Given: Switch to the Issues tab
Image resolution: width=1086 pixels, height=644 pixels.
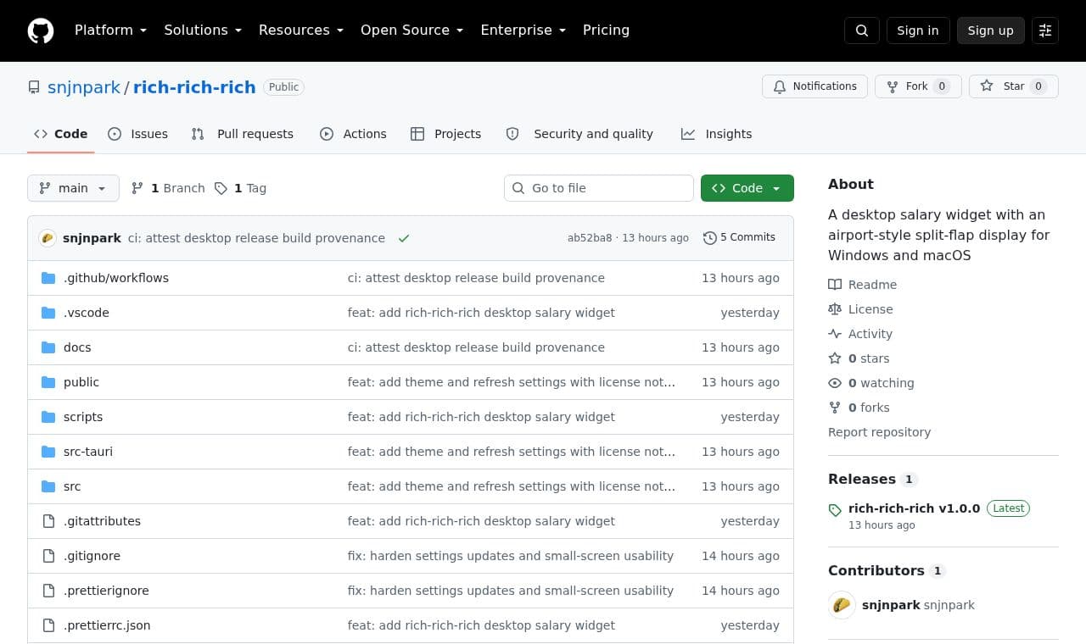Looking at the screenshot, I should click(x=138, y=134).
